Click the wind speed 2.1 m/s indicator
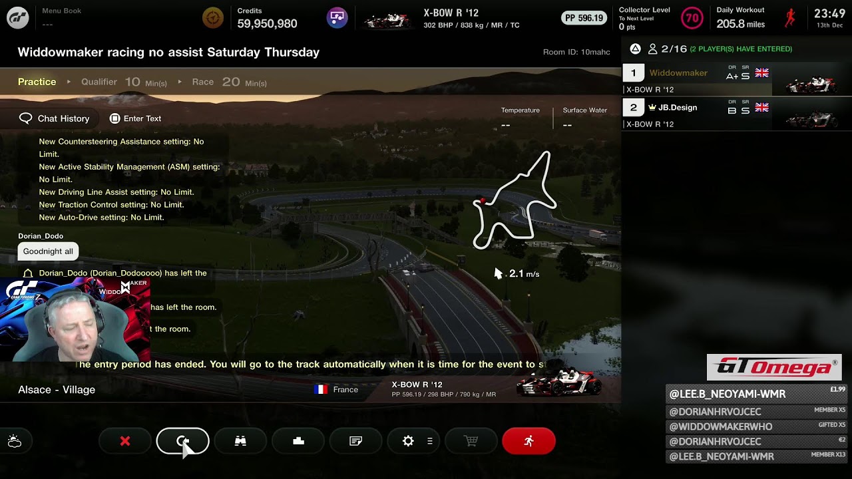852x479 pixels. coord(517,273)
